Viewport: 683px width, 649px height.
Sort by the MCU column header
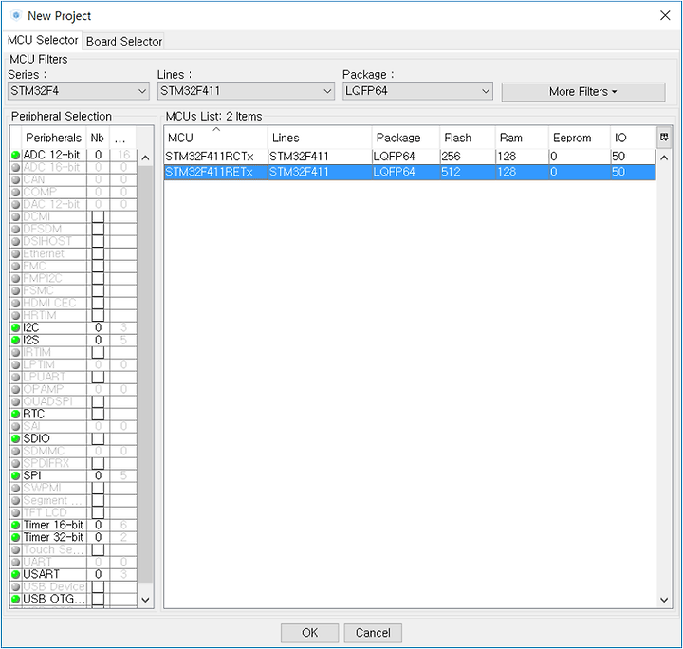(x=215, y=138)
